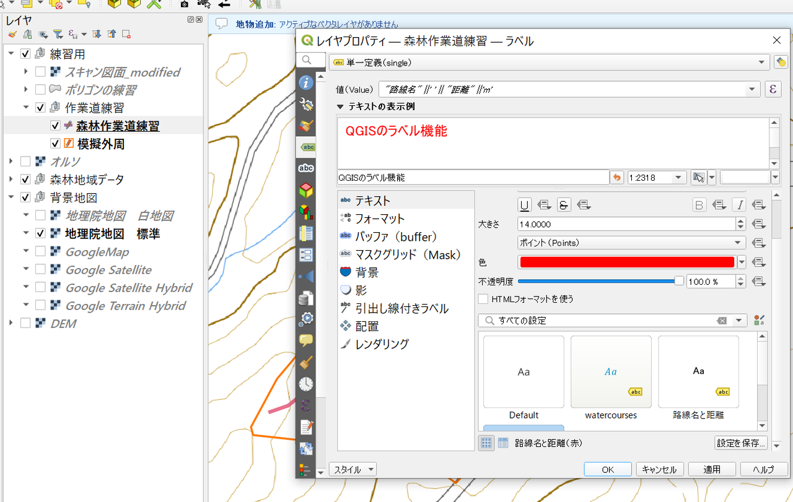Image resolution: width=793 pixels, height=502 pixels.
Task: Toggle the italic text style button
Action: [x=739, y=205]
